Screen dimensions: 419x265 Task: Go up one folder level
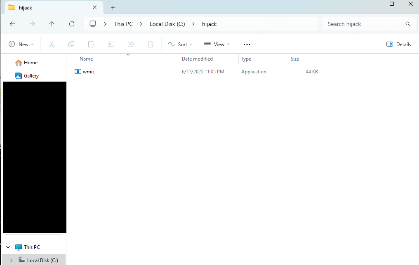(52, 24)
